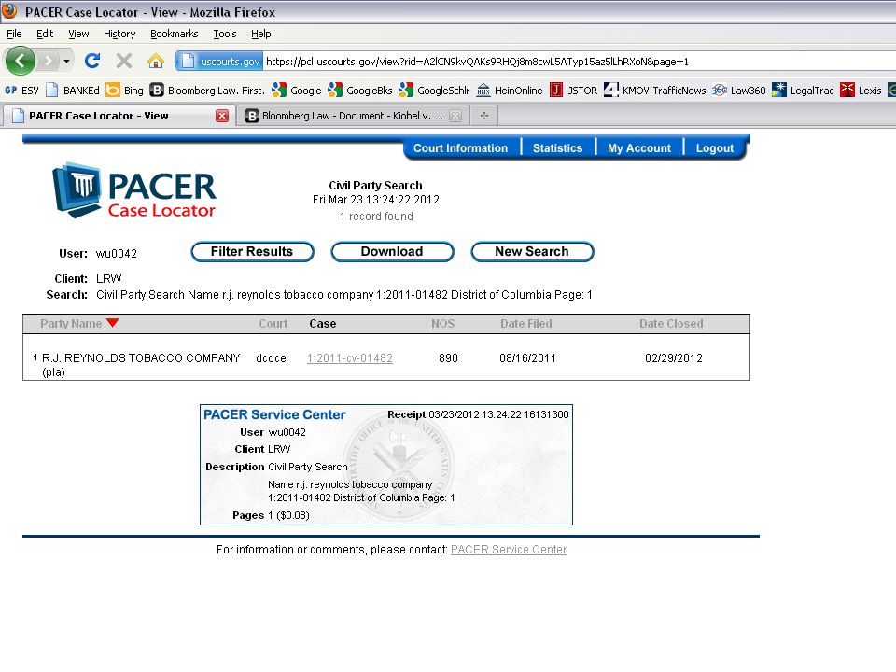Click the 08/16/2011 date filed cell
This screenshot has width=896, height=672.
coord(527,358)
